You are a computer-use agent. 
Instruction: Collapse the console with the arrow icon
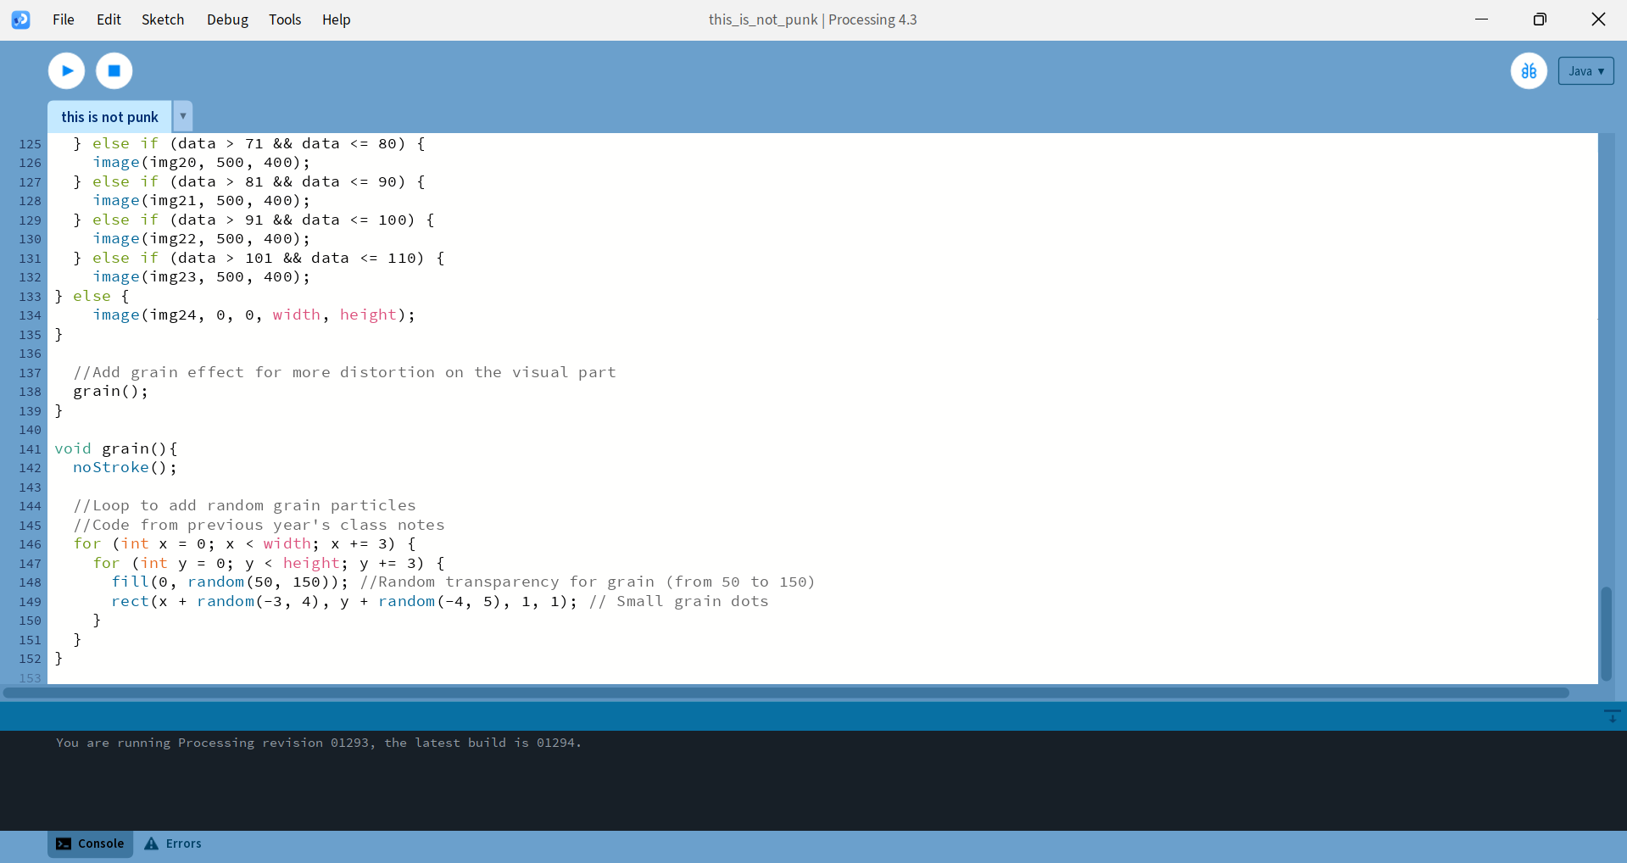click(x=1612, y=716)
